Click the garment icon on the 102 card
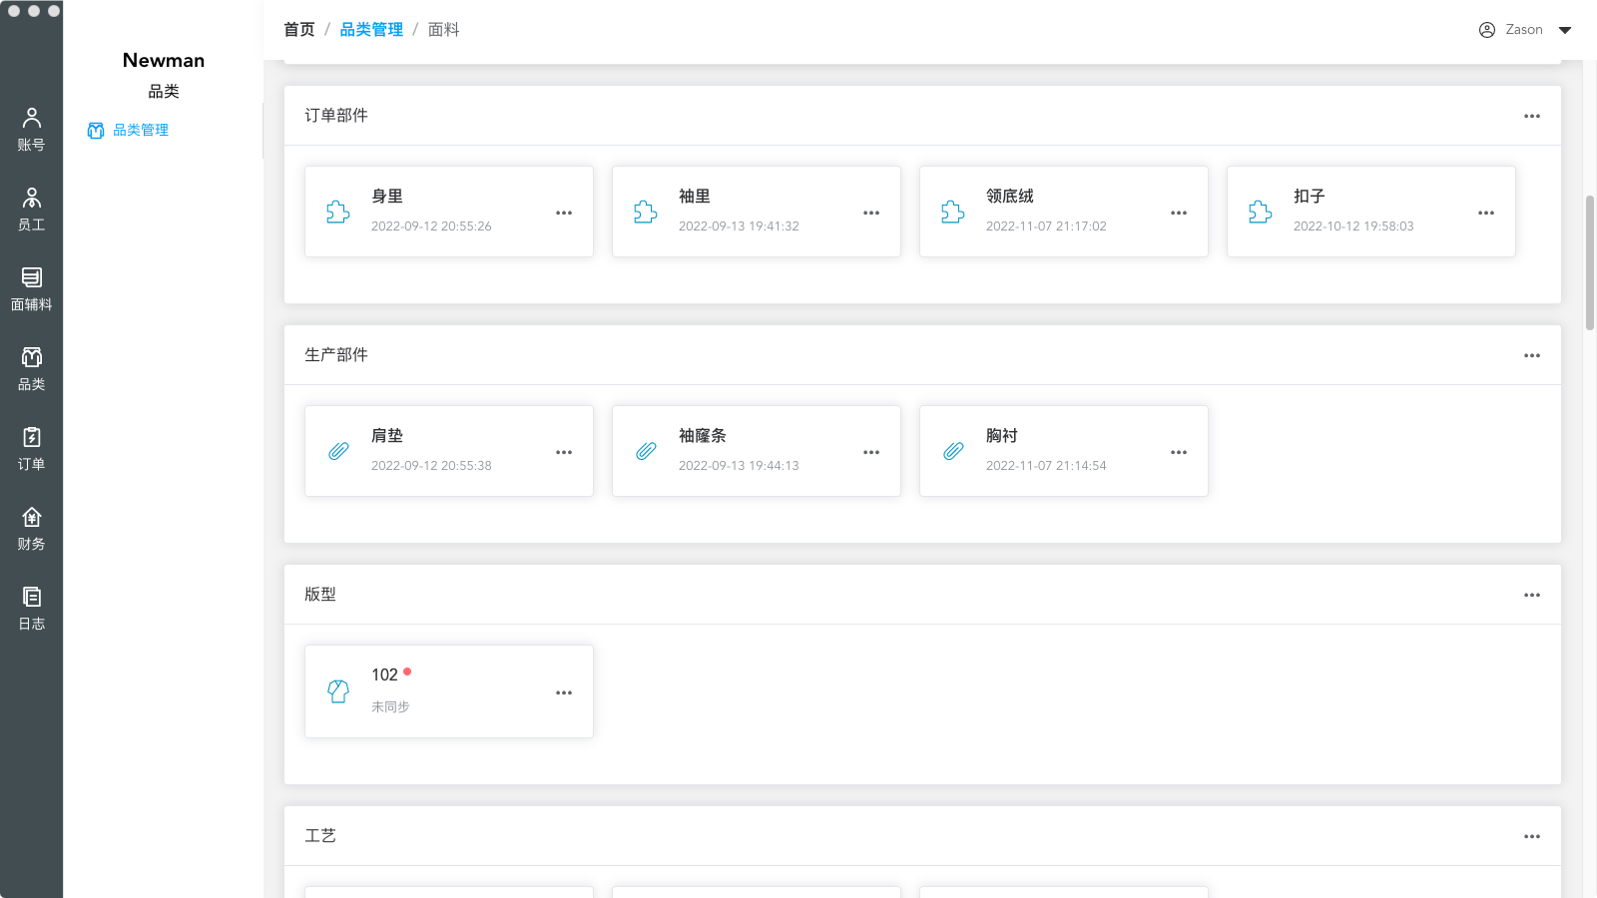1597x898 pixels. [338, 691]
